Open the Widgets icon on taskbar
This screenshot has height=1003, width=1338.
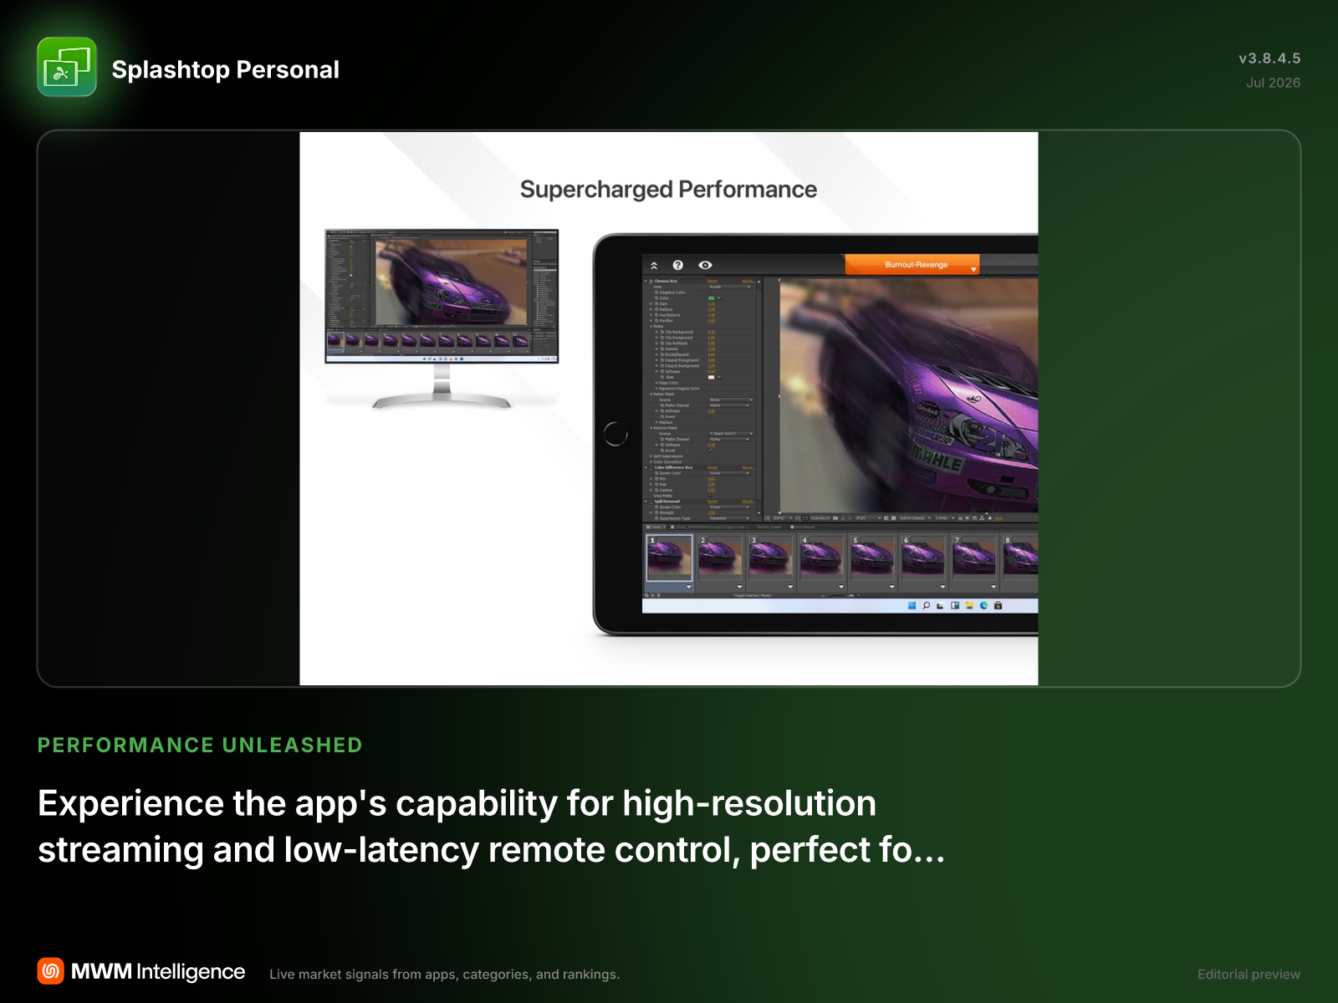[x=955, y=605]
